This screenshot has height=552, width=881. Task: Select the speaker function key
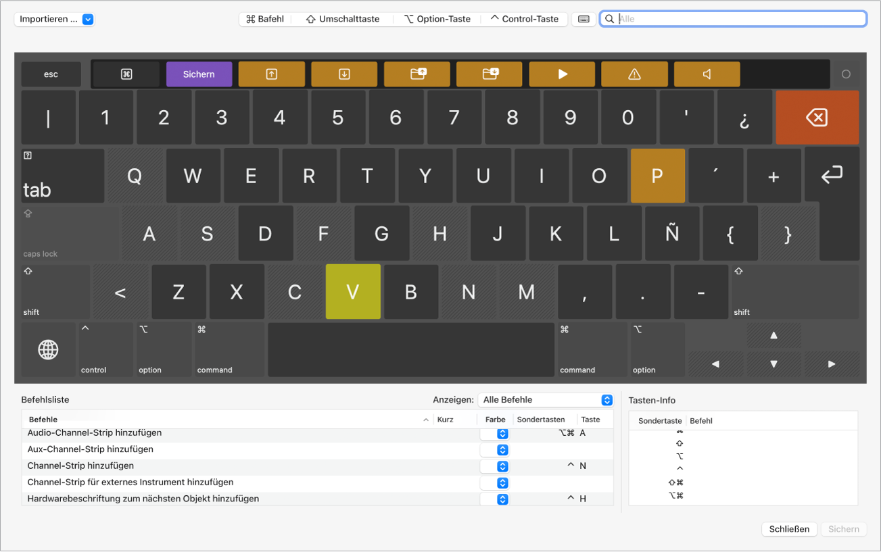[707, 74]
